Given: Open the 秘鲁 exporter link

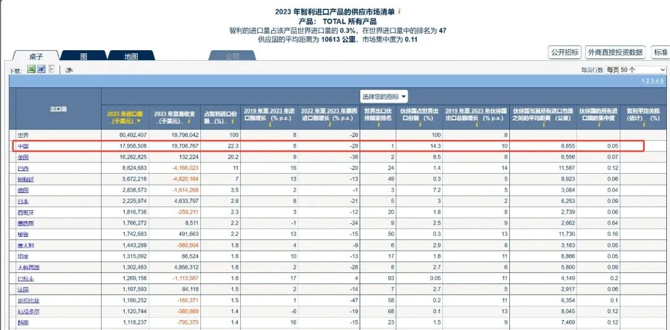Looking at the screenshot, I should tap(23, 234).
